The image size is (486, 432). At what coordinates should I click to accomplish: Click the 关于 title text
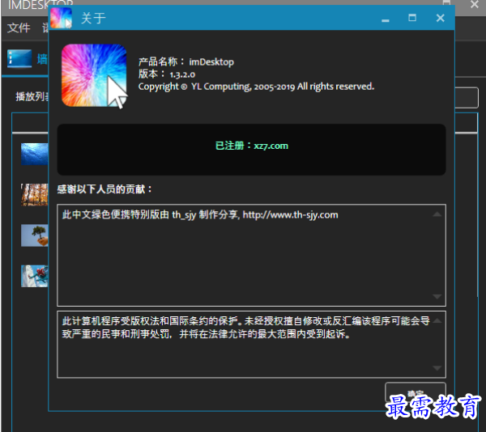pyautogui.click(x=93, y=18)
